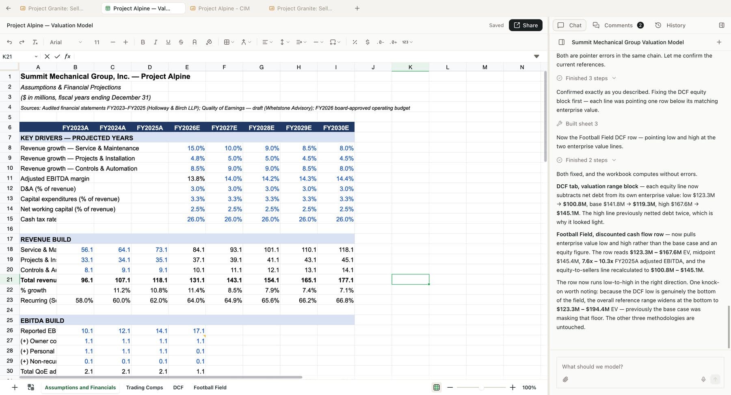Click the Share button
Image resolution: width=731 pixels, height=395 pixels.
526,25
